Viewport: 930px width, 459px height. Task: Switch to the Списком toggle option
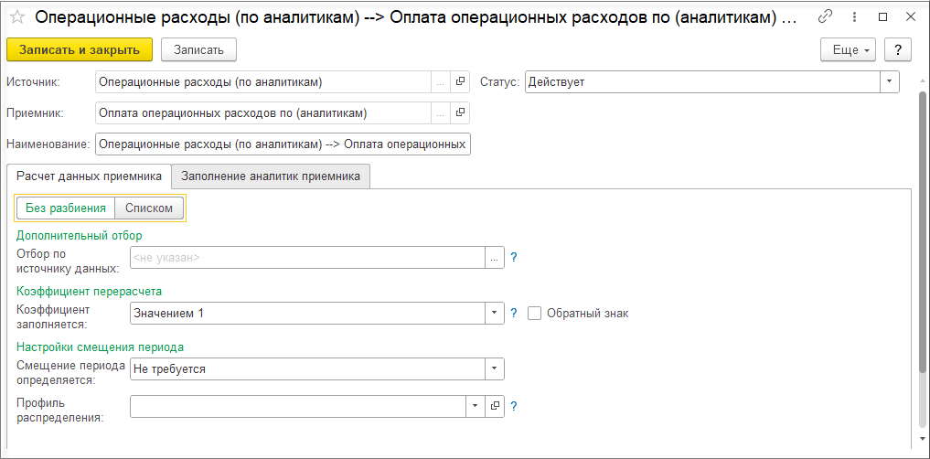(x=149, y=208)
